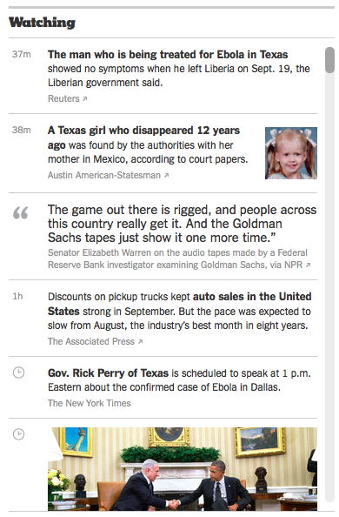Click the external link arrow next to Reuters
Screen dimensions: 339x517
pos(84,98)
